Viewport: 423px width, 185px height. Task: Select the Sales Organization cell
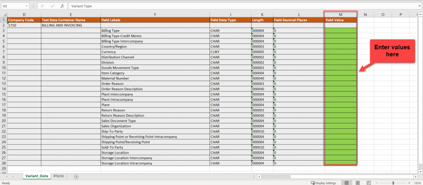[x=155, y=126]
